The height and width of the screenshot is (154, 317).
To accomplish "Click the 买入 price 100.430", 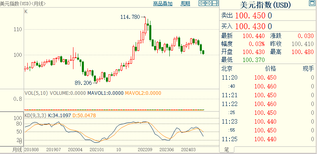I will point(250,26).
